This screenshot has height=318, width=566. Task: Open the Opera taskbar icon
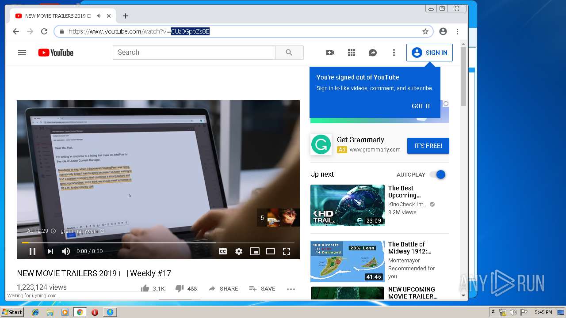click(95, 312)
